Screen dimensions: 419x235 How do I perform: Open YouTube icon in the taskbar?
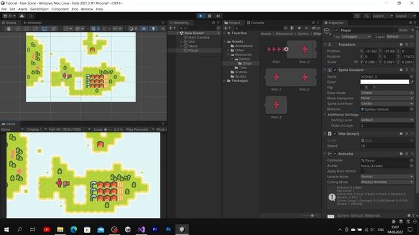(x=46, y=229)
